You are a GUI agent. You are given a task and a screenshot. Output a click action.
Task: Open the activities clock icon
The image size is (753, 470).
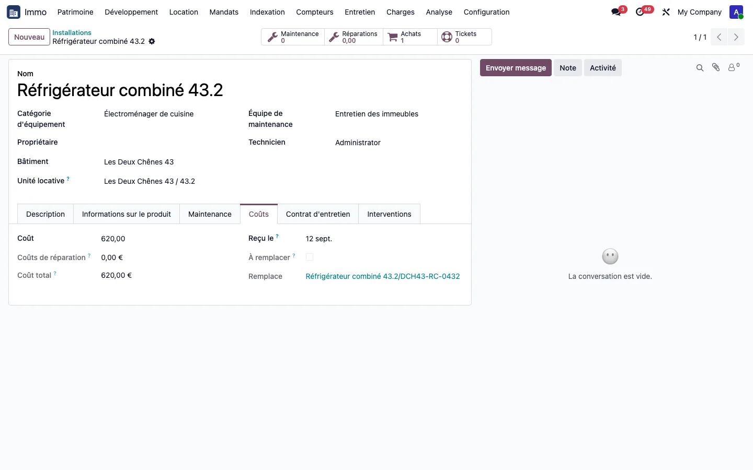[x=640, y=12]
